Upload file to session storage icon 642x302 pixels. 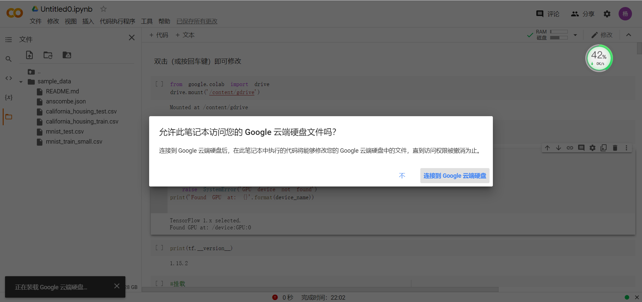(x=29, y=55)
